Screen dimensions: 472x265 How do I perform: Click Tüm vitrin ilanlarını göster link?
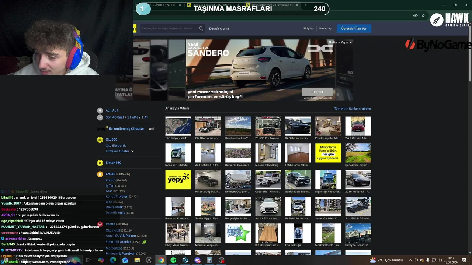pyautogui.click(x=353, y=109)
